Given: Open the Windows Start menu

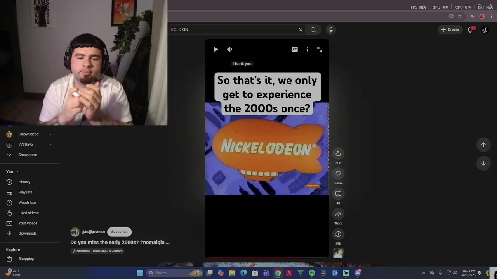Looking at the screenshot, I should pos(140,273).
